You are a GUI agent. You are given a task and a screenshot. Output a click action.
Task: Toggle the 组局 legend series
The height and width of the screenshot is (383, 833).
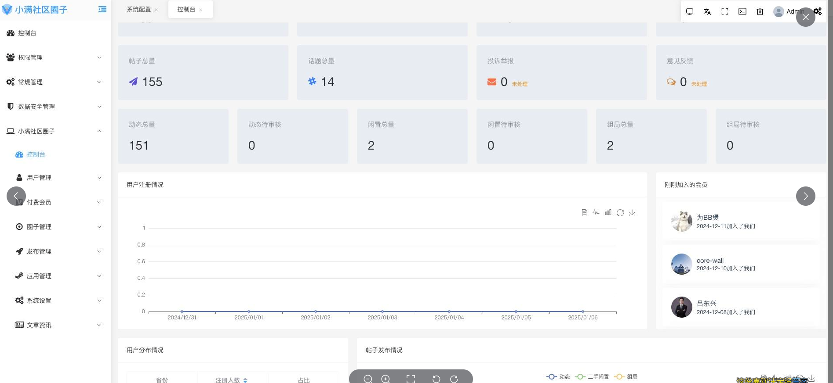(626, 376)
